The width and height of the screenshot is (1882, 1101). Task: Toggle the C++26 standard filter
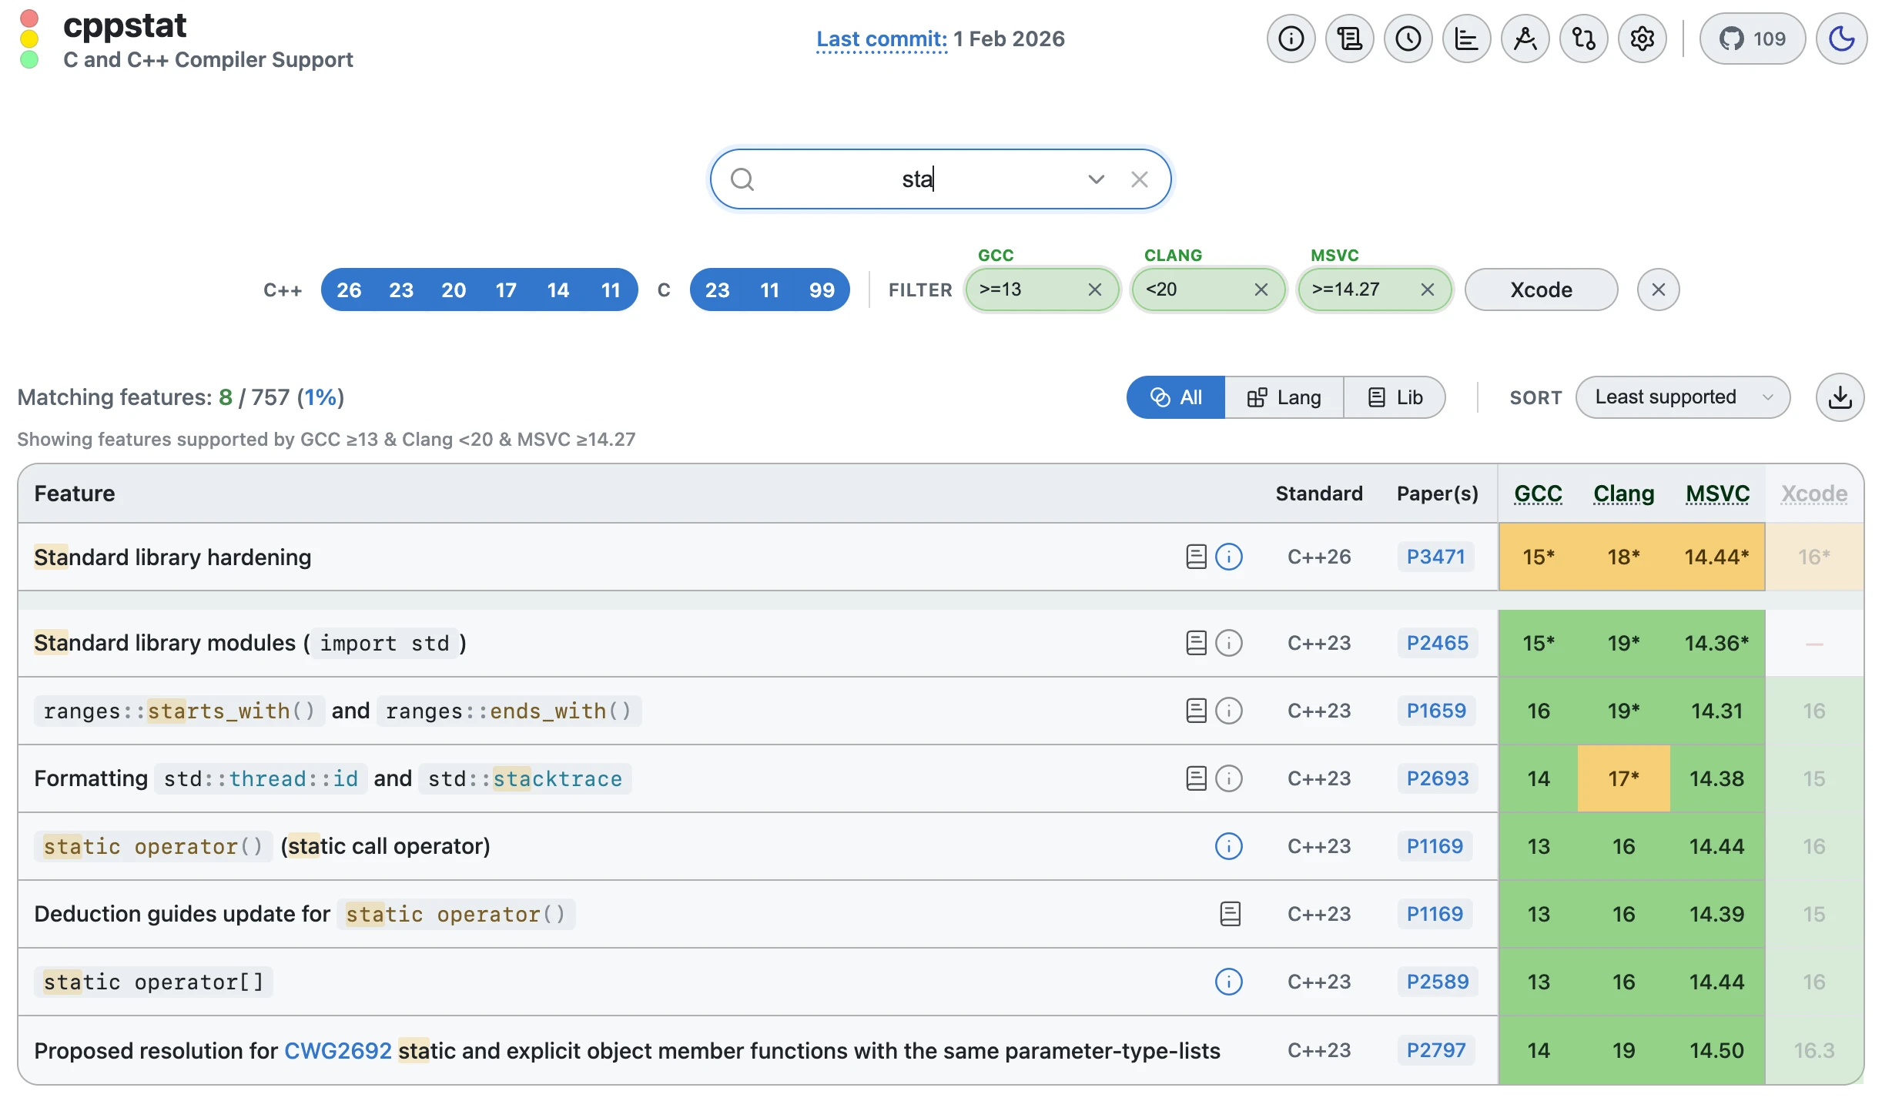click(x=349, y=290)
